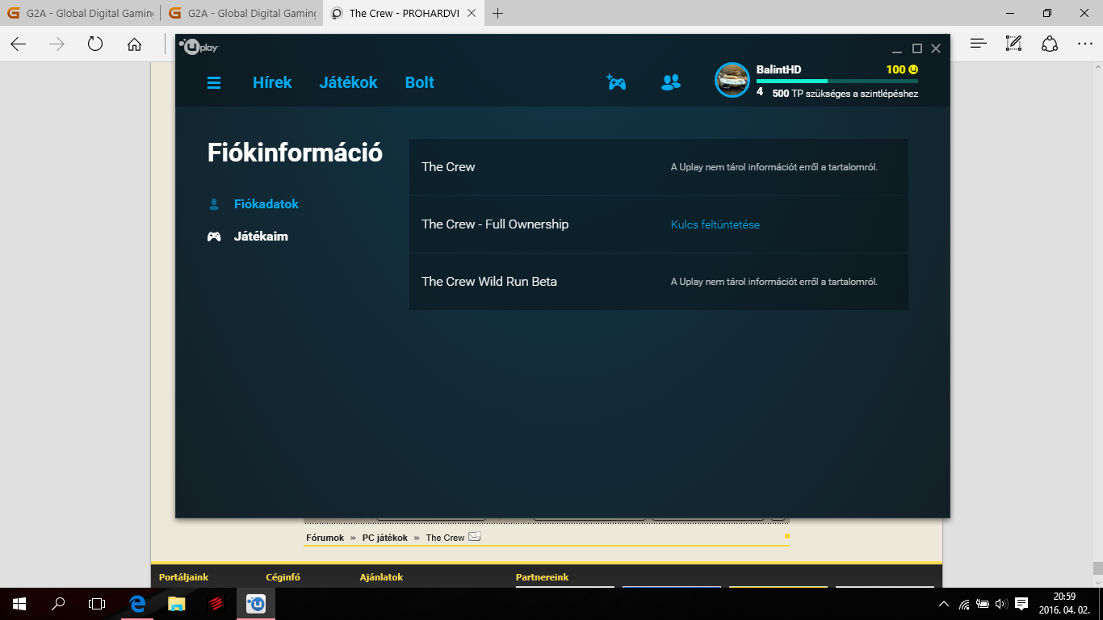Select The Crew - Full Ownership row
Screen dimensions: 1103x620
(659, 224)
